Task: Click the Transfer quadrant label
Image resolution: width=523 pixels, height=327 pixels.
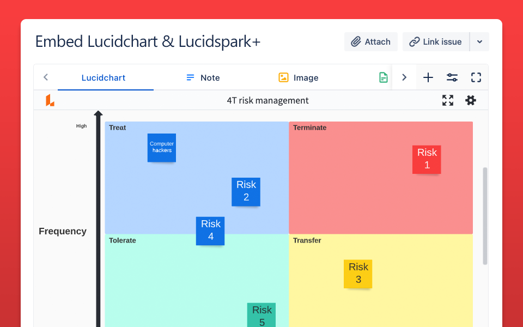Action: [307, 240]
